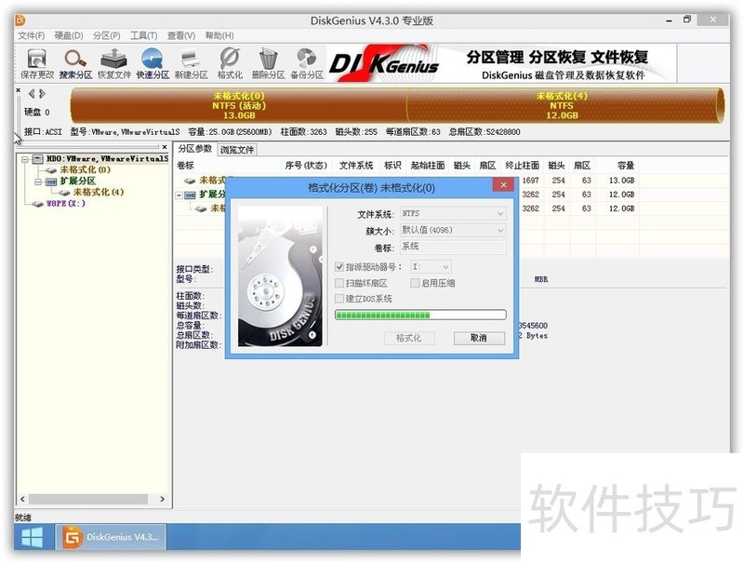The image size is (744, 564).
Task: Select the 12.0GB NTFS partition bar segment
Action: coord(564,105)
